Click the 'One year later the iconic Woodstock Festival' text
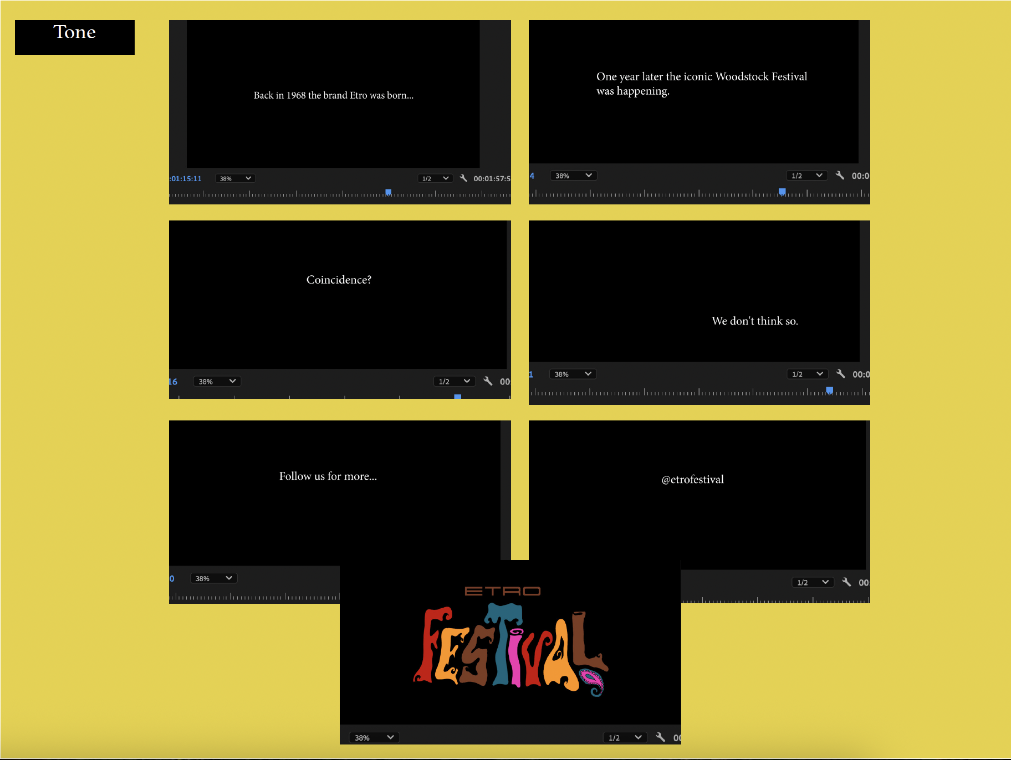1011x760 pixels. tap(702, 76)
